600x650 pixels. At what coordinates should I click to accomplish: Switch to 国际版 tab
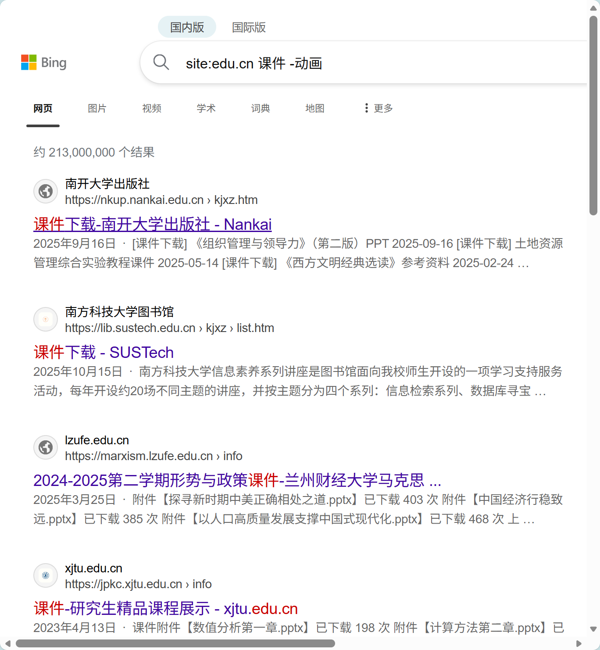pyautogui.click(x=249, y=27)
